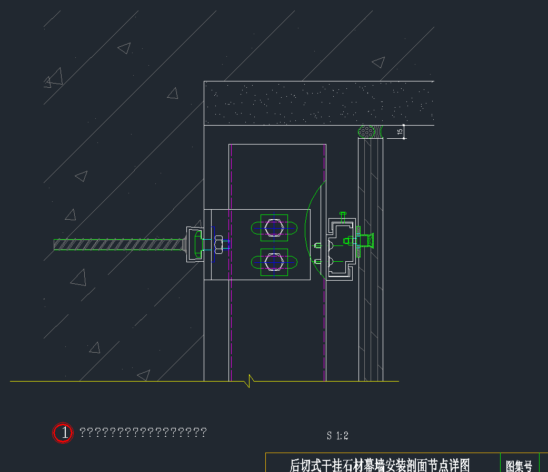Click the red circled number 1 marker
This screenshot has height=472, width=548.
[x=63, y=433]
